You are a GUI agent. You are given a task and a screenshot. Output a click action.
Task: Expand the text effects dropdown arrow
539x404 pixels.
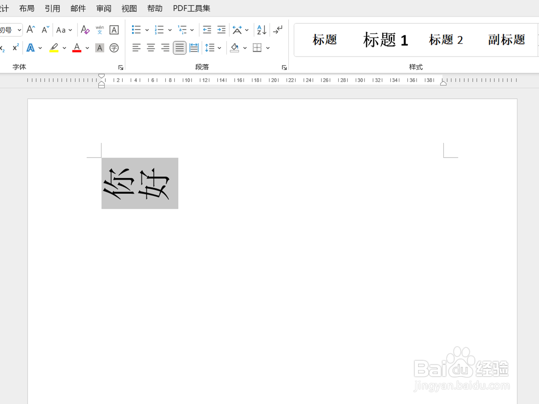40,48
